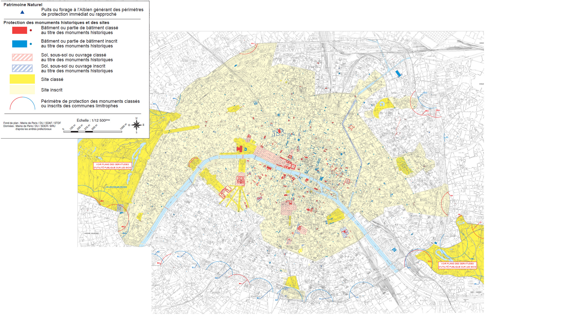Open the 'VOIR PLANS DES SERVITUDES' label on the western woods
The image size is (568, 319).
click(x=112, y=166)
